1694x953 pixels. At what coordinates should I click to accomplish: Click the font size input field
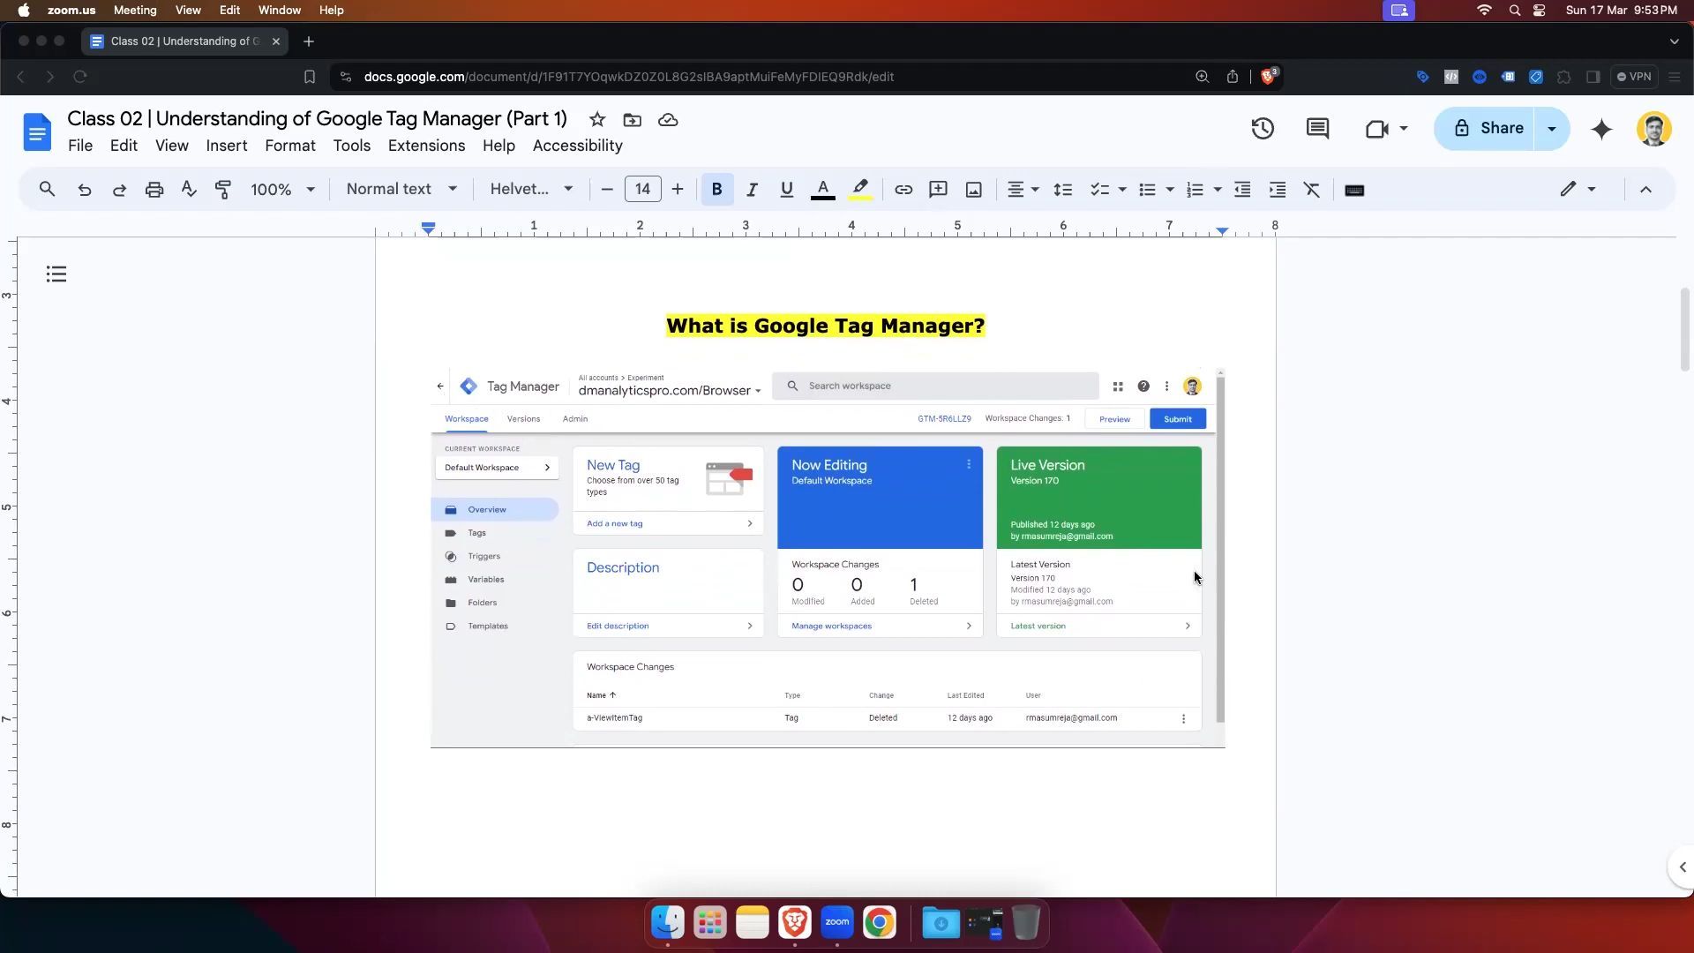[642, 189]
